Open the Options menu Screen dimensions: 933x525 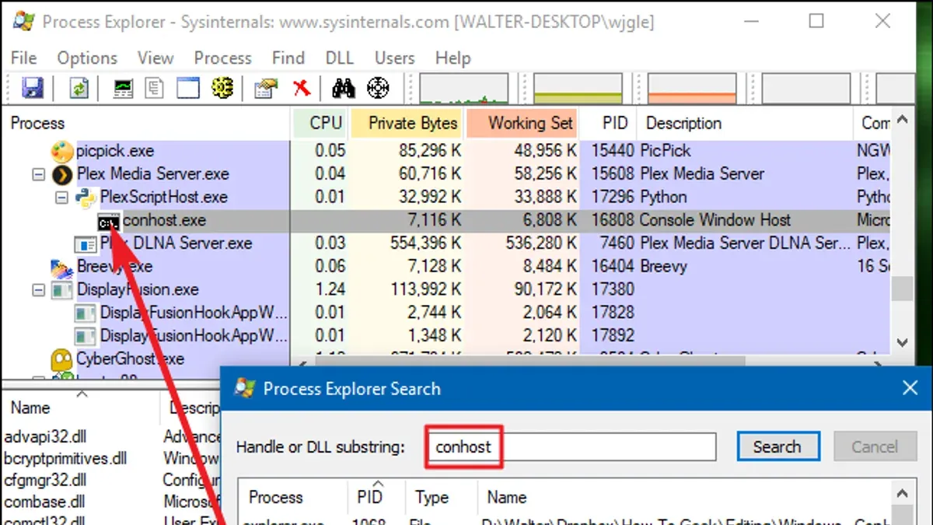[x=87, y=58]
